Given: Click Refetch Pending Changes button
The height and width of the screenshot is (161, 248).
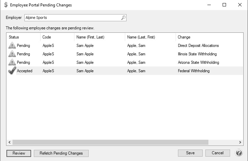Looking at the screenshot, I should click(61, 153).
